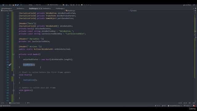
Task: Click on 'skinButtonKey' constant name
Action: click(49, 31)
